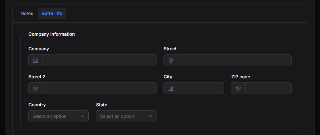The width and height of the screenshot is (320, 135).
Task: Click the location pin icon in the Street field
Action: [171, 60]
